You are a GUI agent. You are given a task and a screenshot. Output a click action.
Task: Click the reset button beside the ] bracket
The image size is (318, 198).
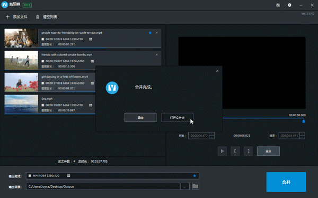[x=268, y=151]
